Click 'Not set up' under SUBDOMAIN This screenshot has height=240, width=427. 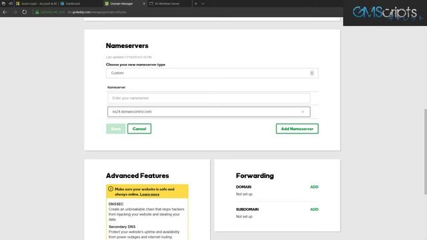point(244,216)
